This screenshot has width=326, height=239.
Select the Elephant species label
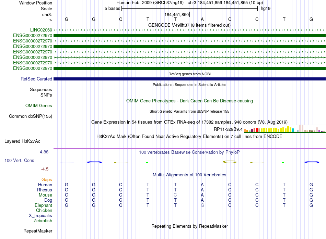pos(43,205)
